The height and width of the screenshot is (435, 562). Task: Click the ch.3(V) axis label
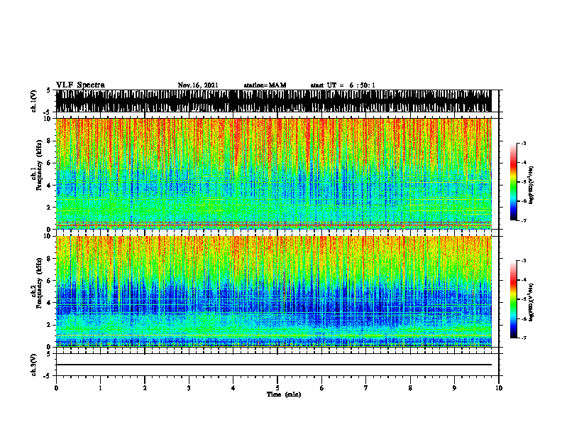click(x=34, y=365)
